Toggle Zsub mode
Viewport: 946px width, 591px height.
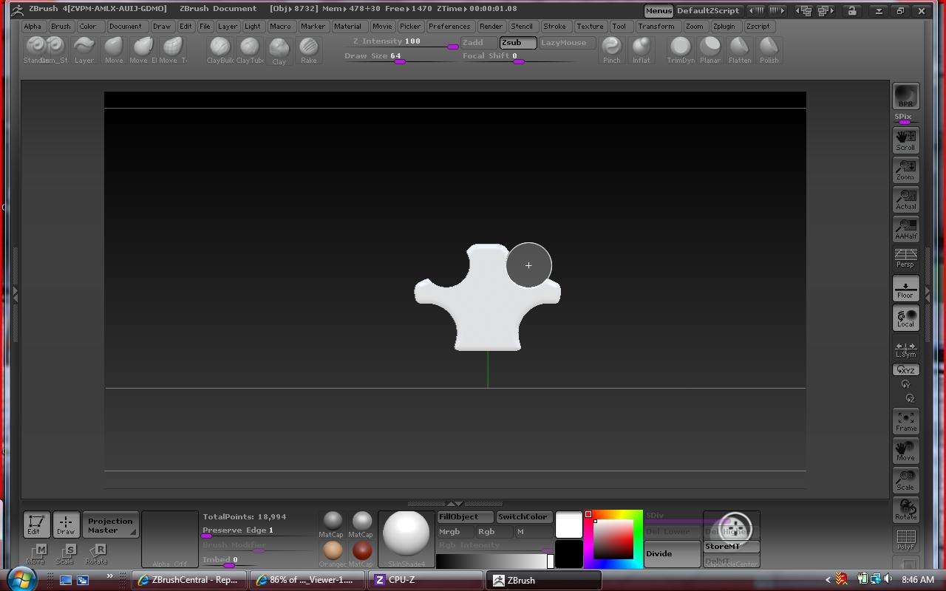[518, 43]
